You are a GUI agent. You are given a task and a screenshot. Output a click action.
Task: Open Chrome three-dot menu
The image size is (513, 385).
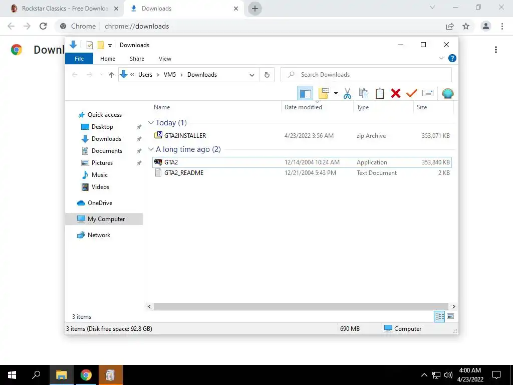pyautogui.click(x=502, y=26)
